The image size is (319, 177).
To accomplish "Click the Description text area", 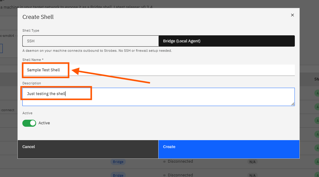I will pos(159,97).
